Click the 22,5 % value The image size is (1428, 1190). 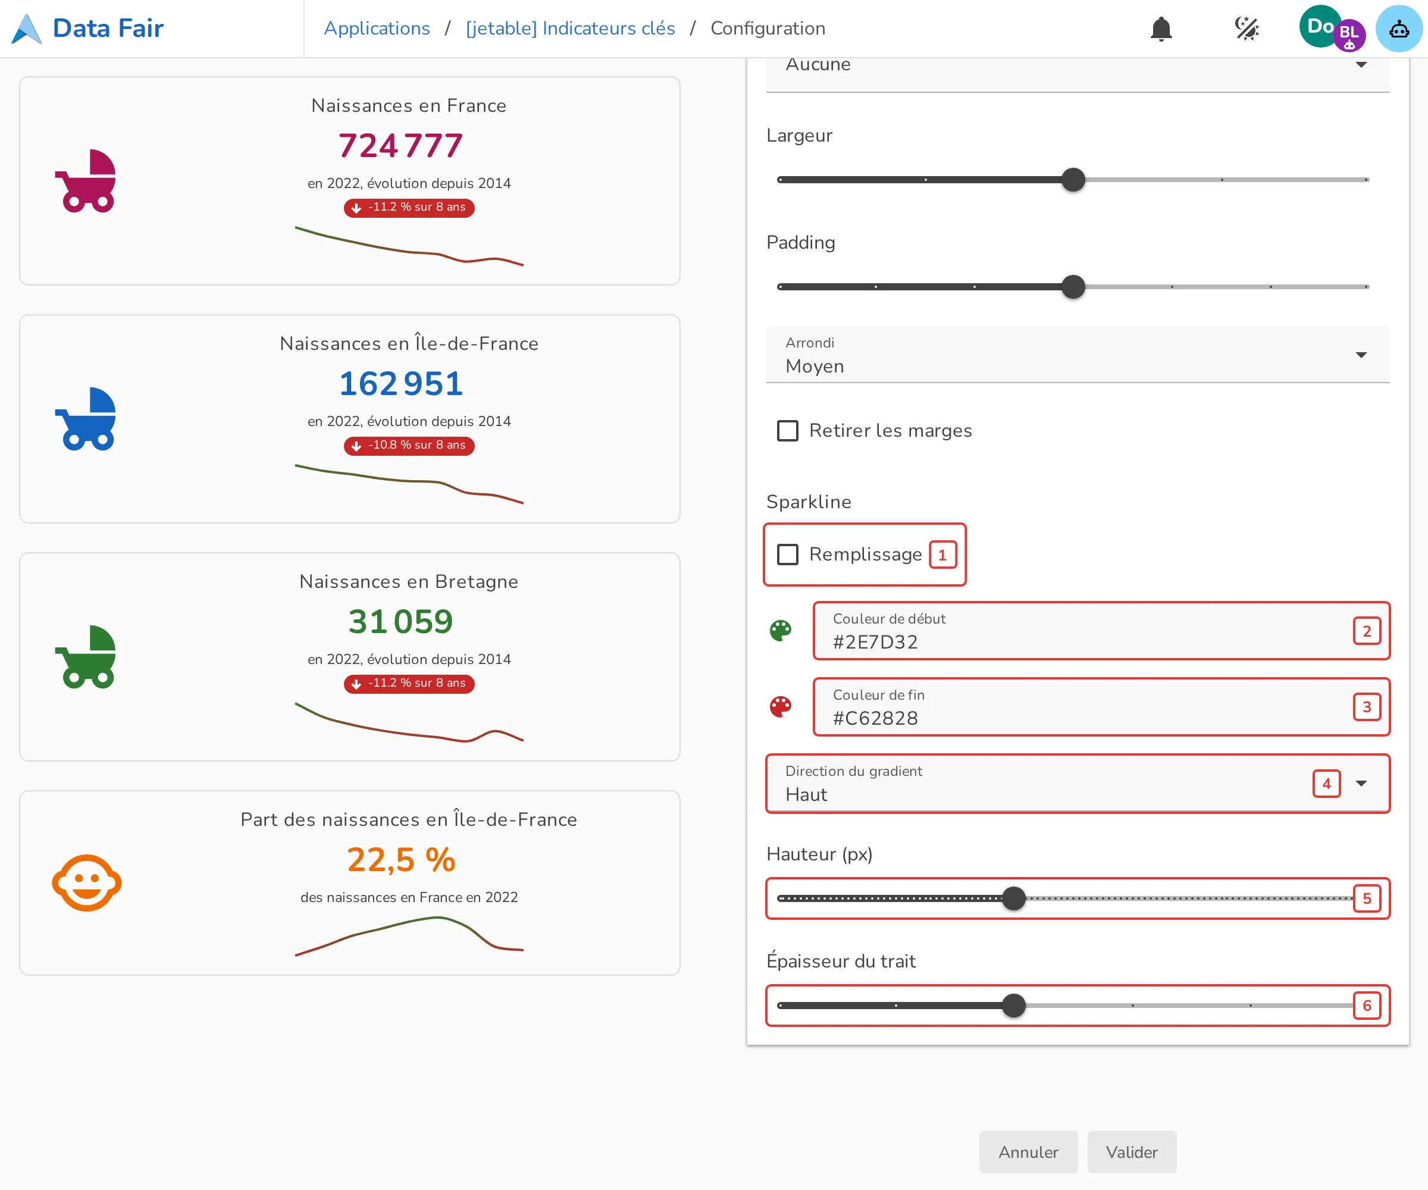coord(401,860)
